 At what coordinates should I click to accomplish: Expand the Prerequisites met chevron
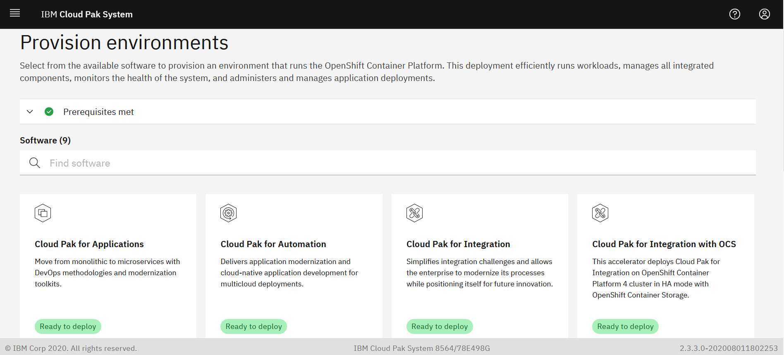point(30,112)
